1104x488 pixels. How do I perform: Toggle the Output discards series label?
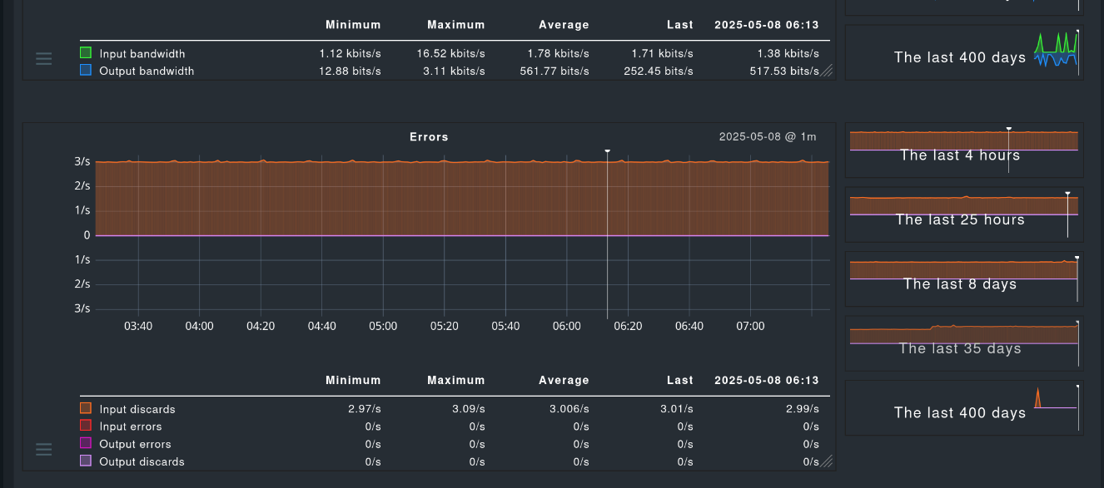click(x=142, y=461)
